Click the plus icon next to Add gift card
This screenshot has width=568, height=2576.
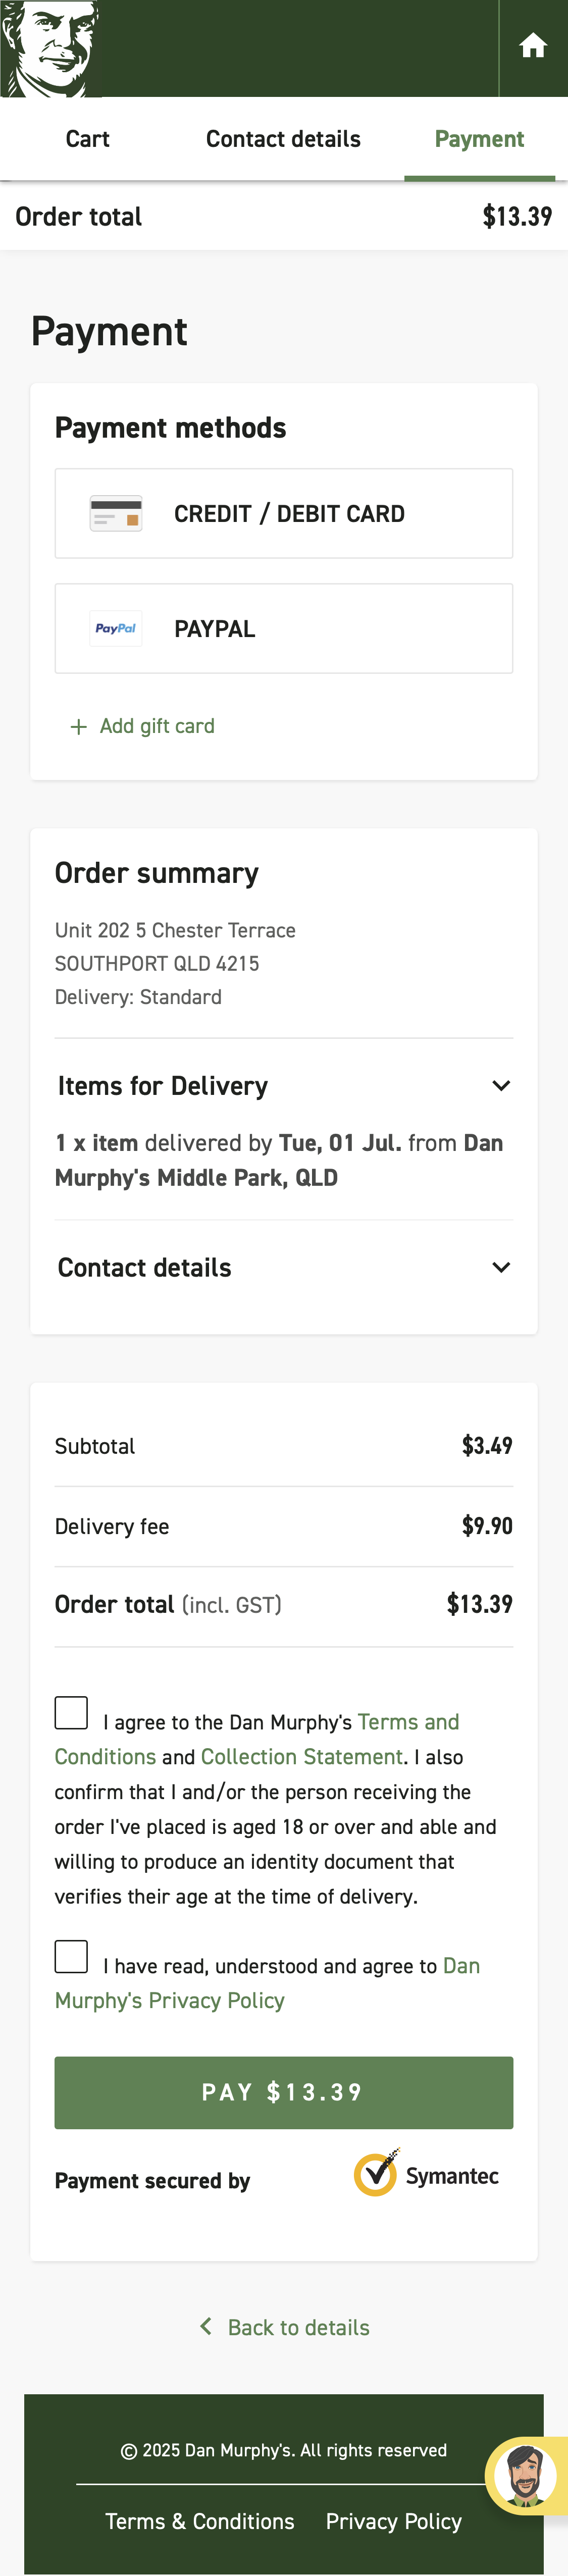[79, 726]
